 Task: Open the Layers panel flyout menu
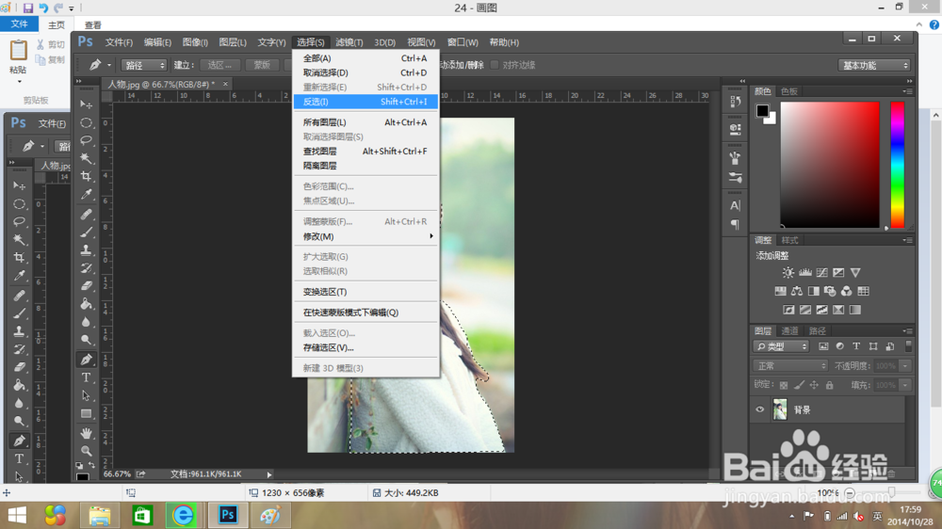[x=907, y=330]
